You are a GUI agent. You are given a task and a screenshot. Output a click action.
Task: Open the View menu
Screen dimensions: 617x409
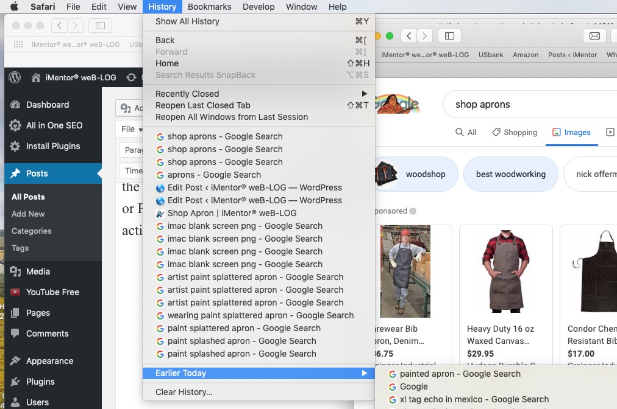[x=127, y=7]
